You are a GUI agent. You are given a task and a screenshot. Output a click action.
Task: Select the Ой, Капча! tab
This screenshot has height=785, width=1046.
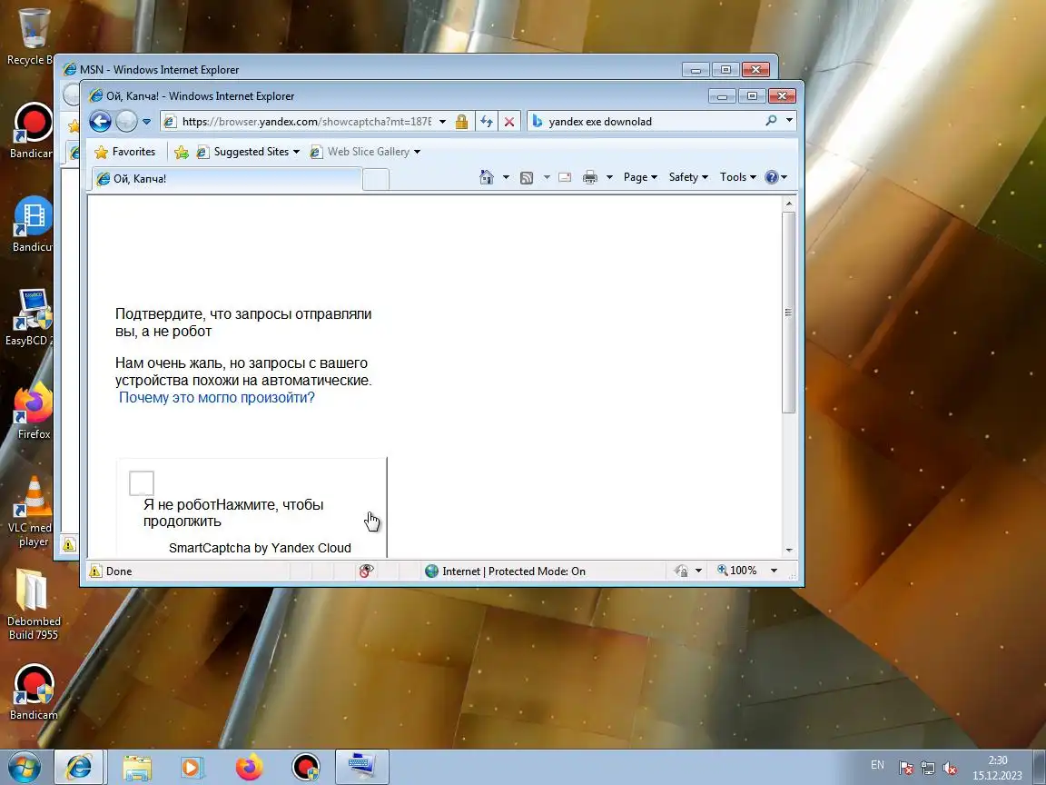point(227,179)
